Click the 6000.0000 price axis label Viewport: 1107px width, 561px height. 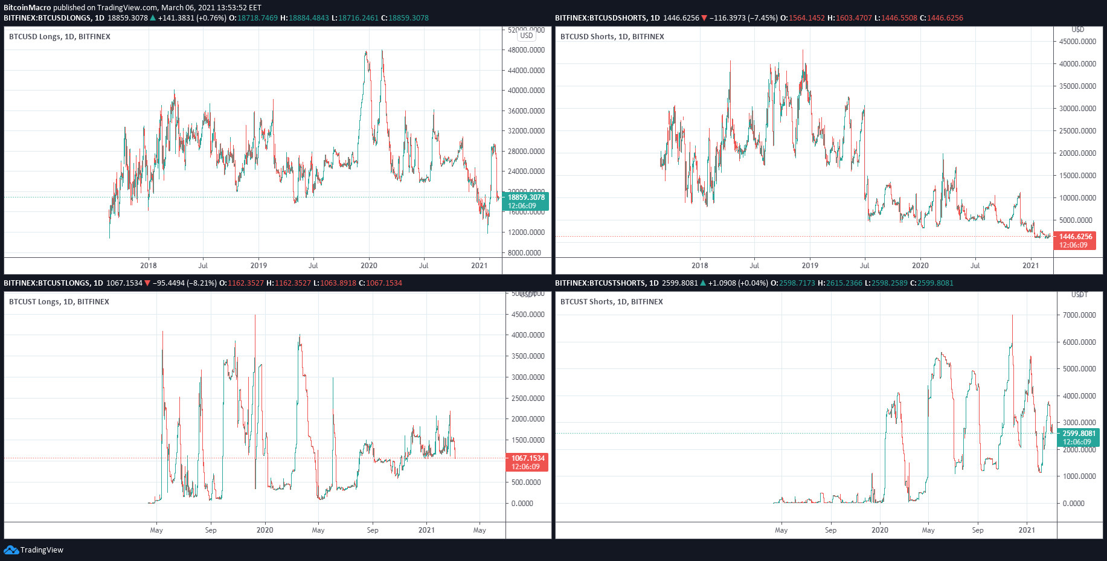(1079, 342)
